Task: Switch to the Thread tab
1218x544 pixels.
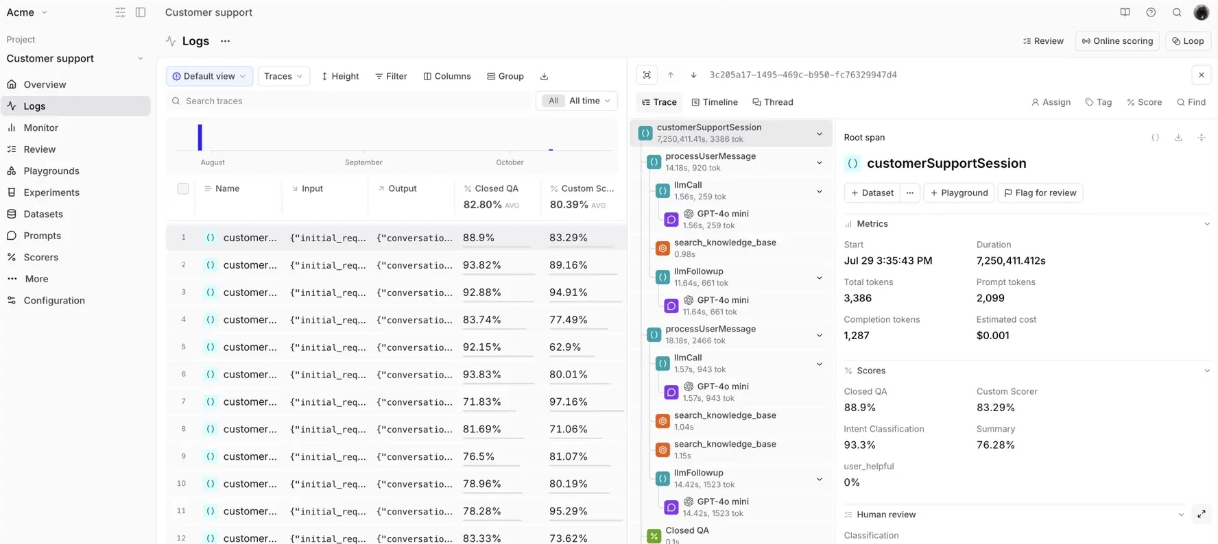Action: click(x=773, y=102)
